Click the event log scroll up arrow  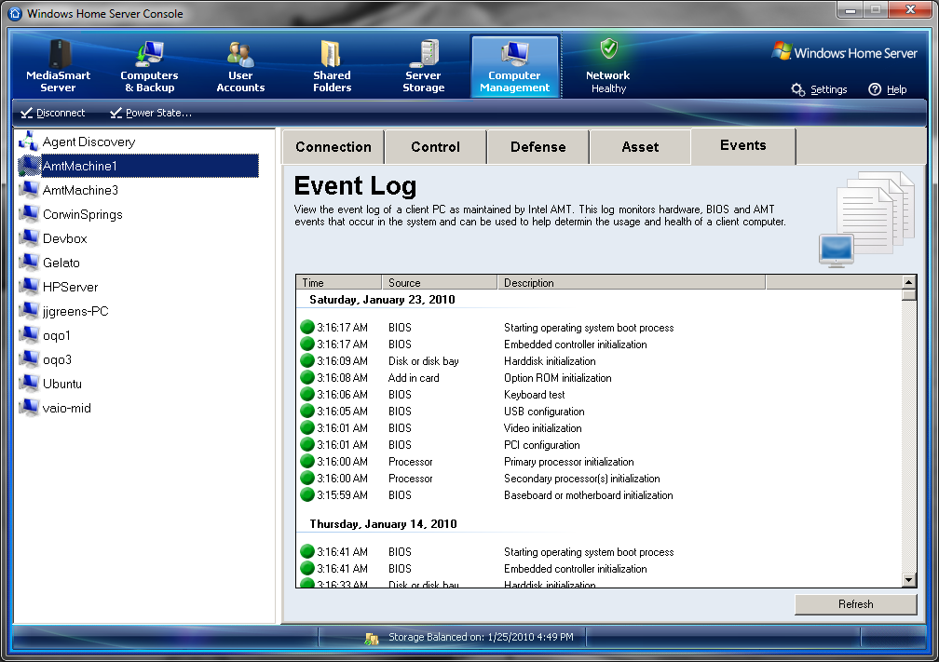coord(908,282)
